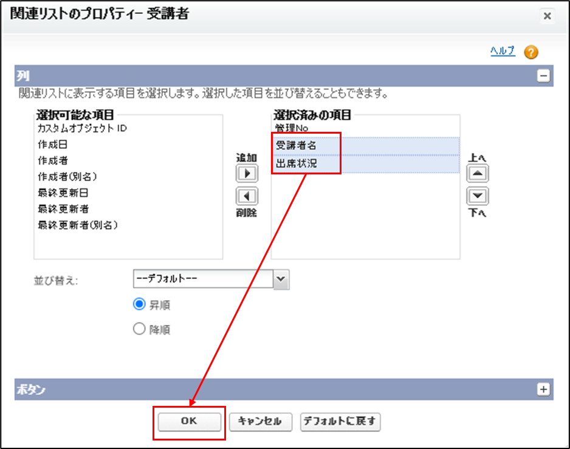
Task: Select the 降順 descending radio button
Action: 139,329
